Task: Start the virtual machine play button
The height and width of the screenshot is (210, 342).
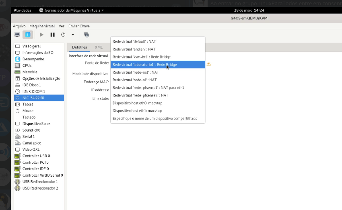Action: point(42,35)
